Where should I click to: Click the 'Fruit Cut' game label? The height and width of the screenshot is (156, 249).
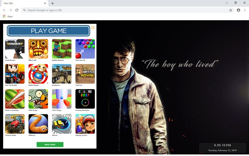[79, 85]
